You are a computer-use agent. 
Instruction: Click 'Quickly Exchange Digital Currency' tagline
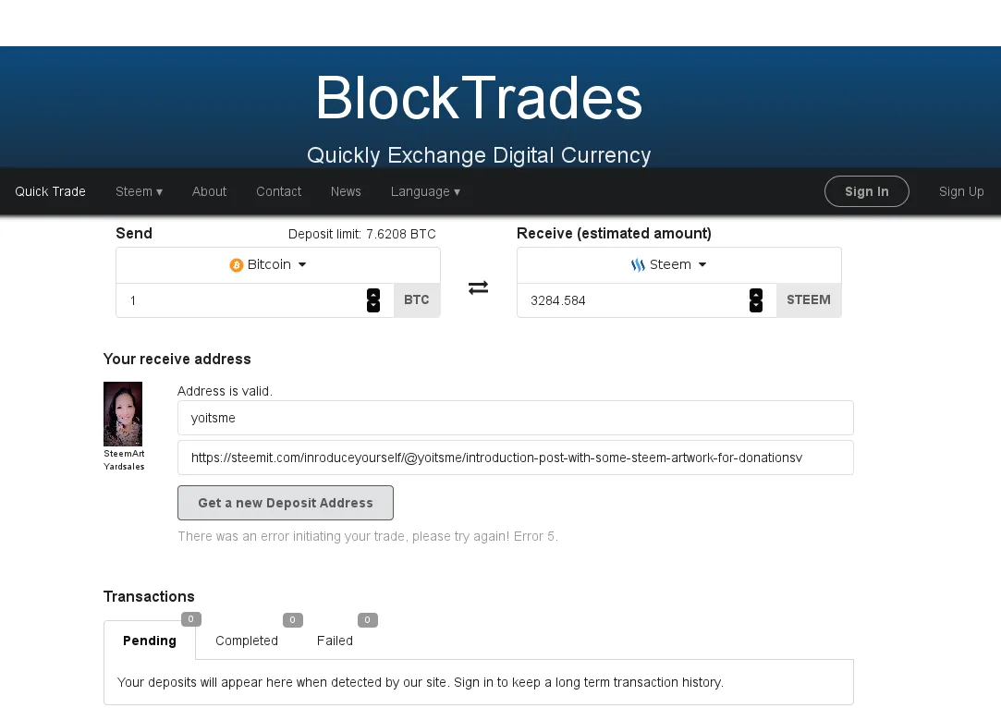coord(479,155)
